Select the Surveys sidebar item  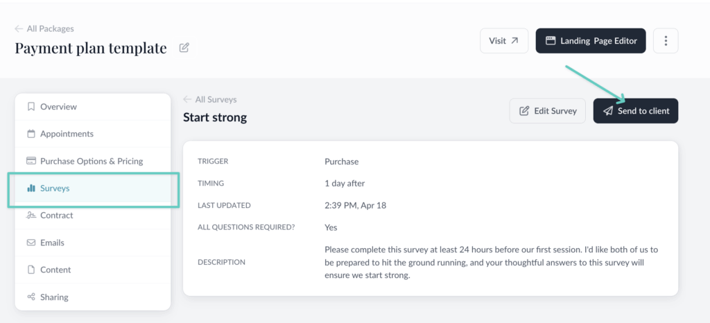55,188
